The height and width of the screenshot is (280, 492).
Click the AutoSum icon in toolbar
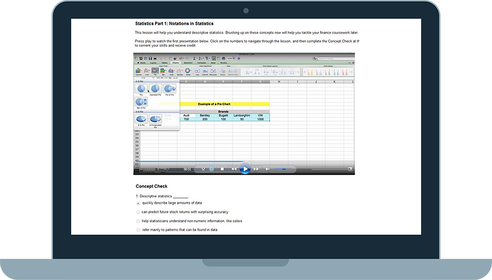tap(194, 59)
